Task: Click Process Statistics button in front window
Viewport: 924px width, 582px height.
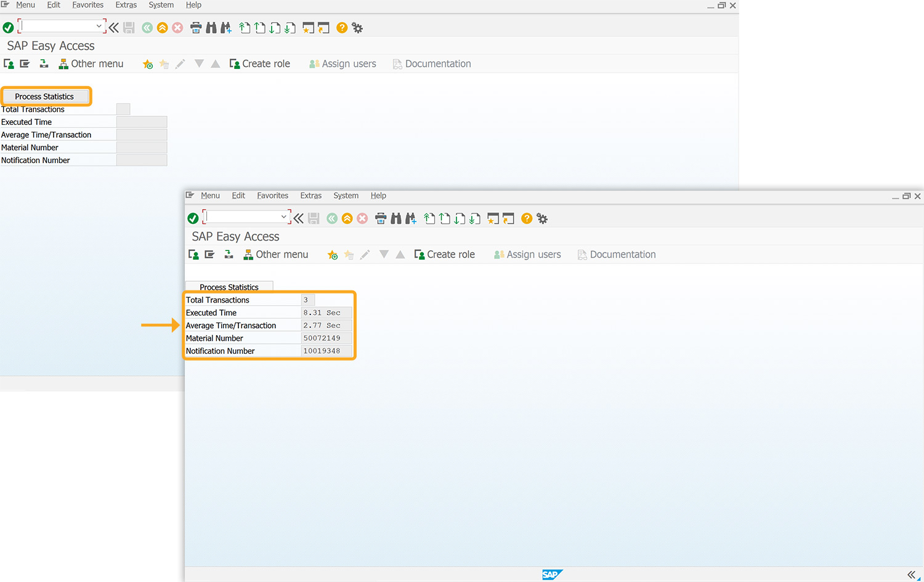Action: point(229,287)
